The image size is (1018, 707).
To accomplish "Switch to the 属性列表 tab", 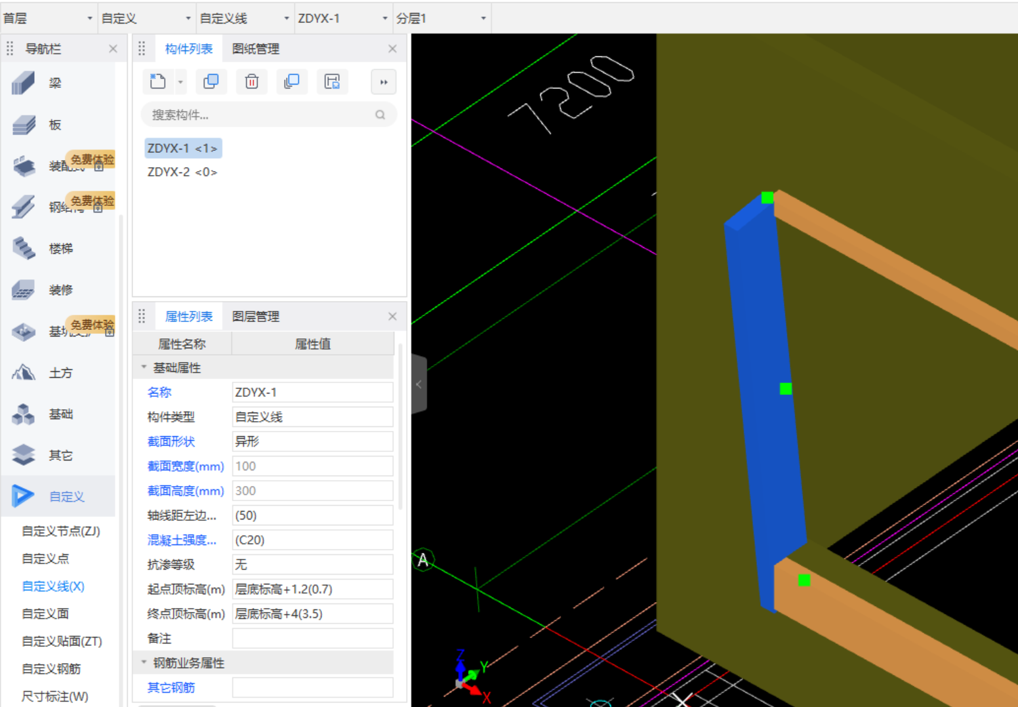I will point(189,316).
